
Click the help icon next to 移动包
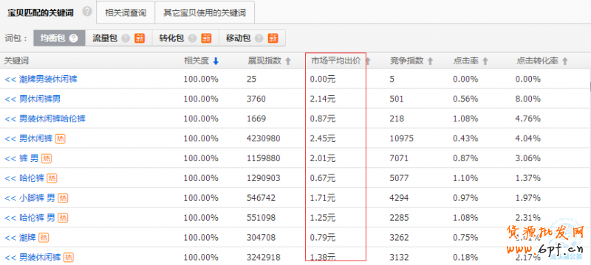pos(259,38)
